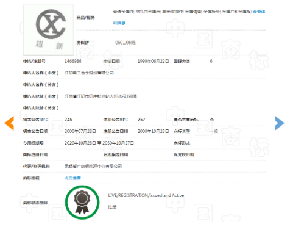Select the LIVE/REGISTRATION/Issued and Active status text
Screen dimensions: 290x227
coord(146,195)
